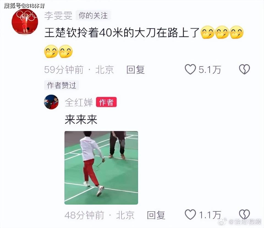Viewport: 264px width, 228px height.
Task: Select the 王楚钦 40米大刀 comment text
Action: click(x=144, y=42)
